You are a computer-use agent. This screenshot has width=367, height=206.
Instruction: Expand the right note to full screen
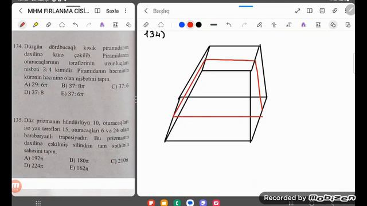tap(298, 11)
